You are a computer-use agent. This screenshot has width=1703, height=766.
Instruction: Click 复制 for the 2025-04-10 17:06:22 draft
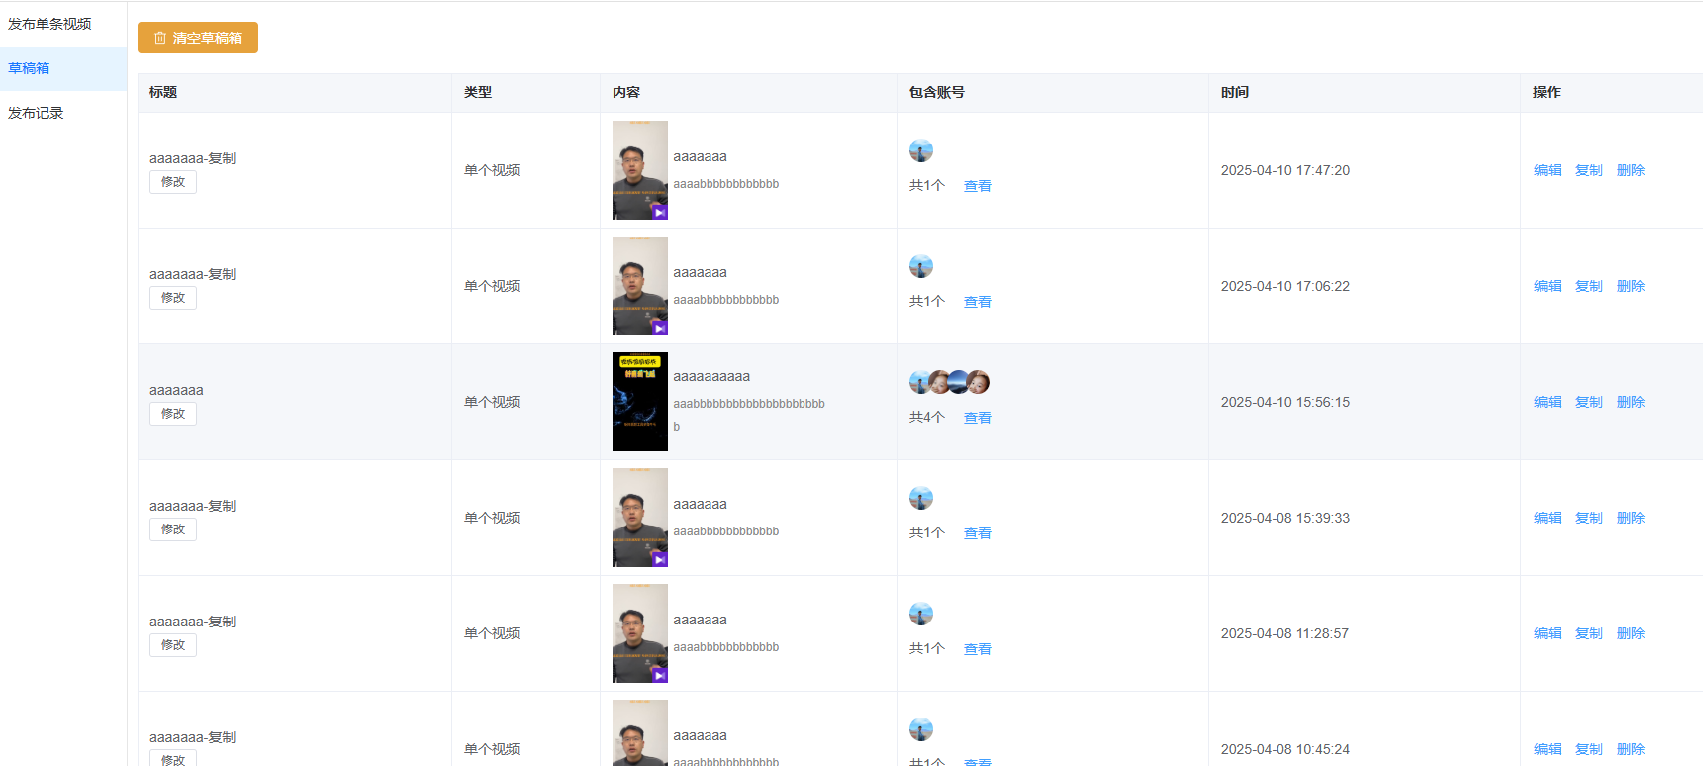pyautogui.click(x=1588, y=286)
